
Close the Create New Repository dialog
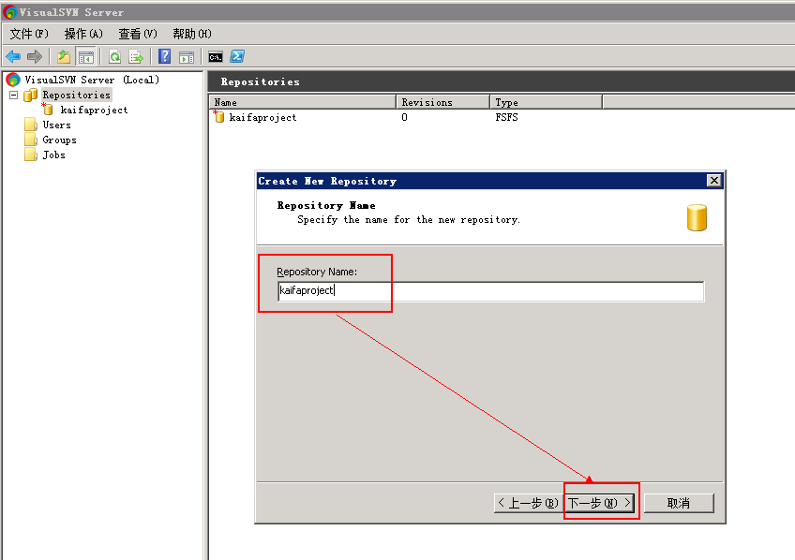[713, 180]
